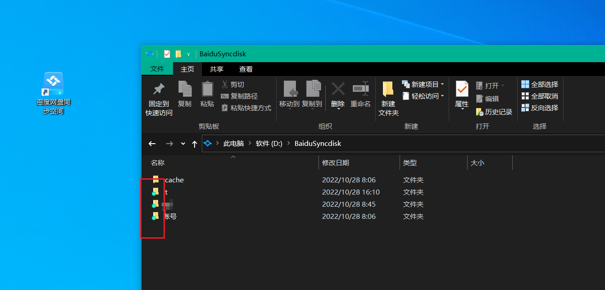Expand the chevron after 软件 (D:) in the path
Image resolution: width=605 pixels, height=290 pixels.
click(x=288, y=144)
